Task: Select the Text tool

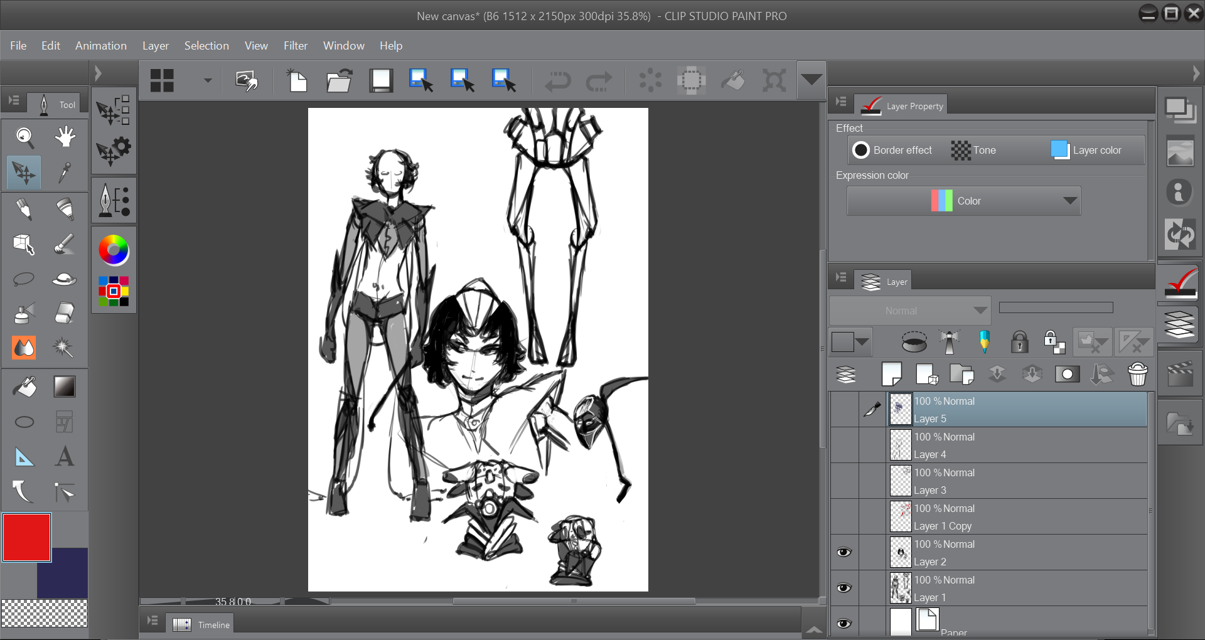Action: (64, 457)
